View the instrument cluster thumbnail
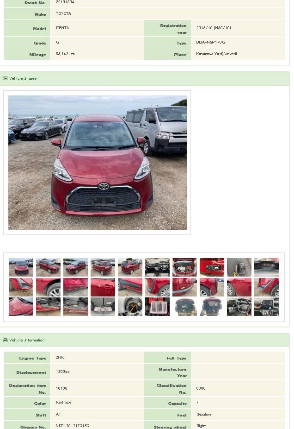This screenshot has width=294, height=429. tap(266, 267)
